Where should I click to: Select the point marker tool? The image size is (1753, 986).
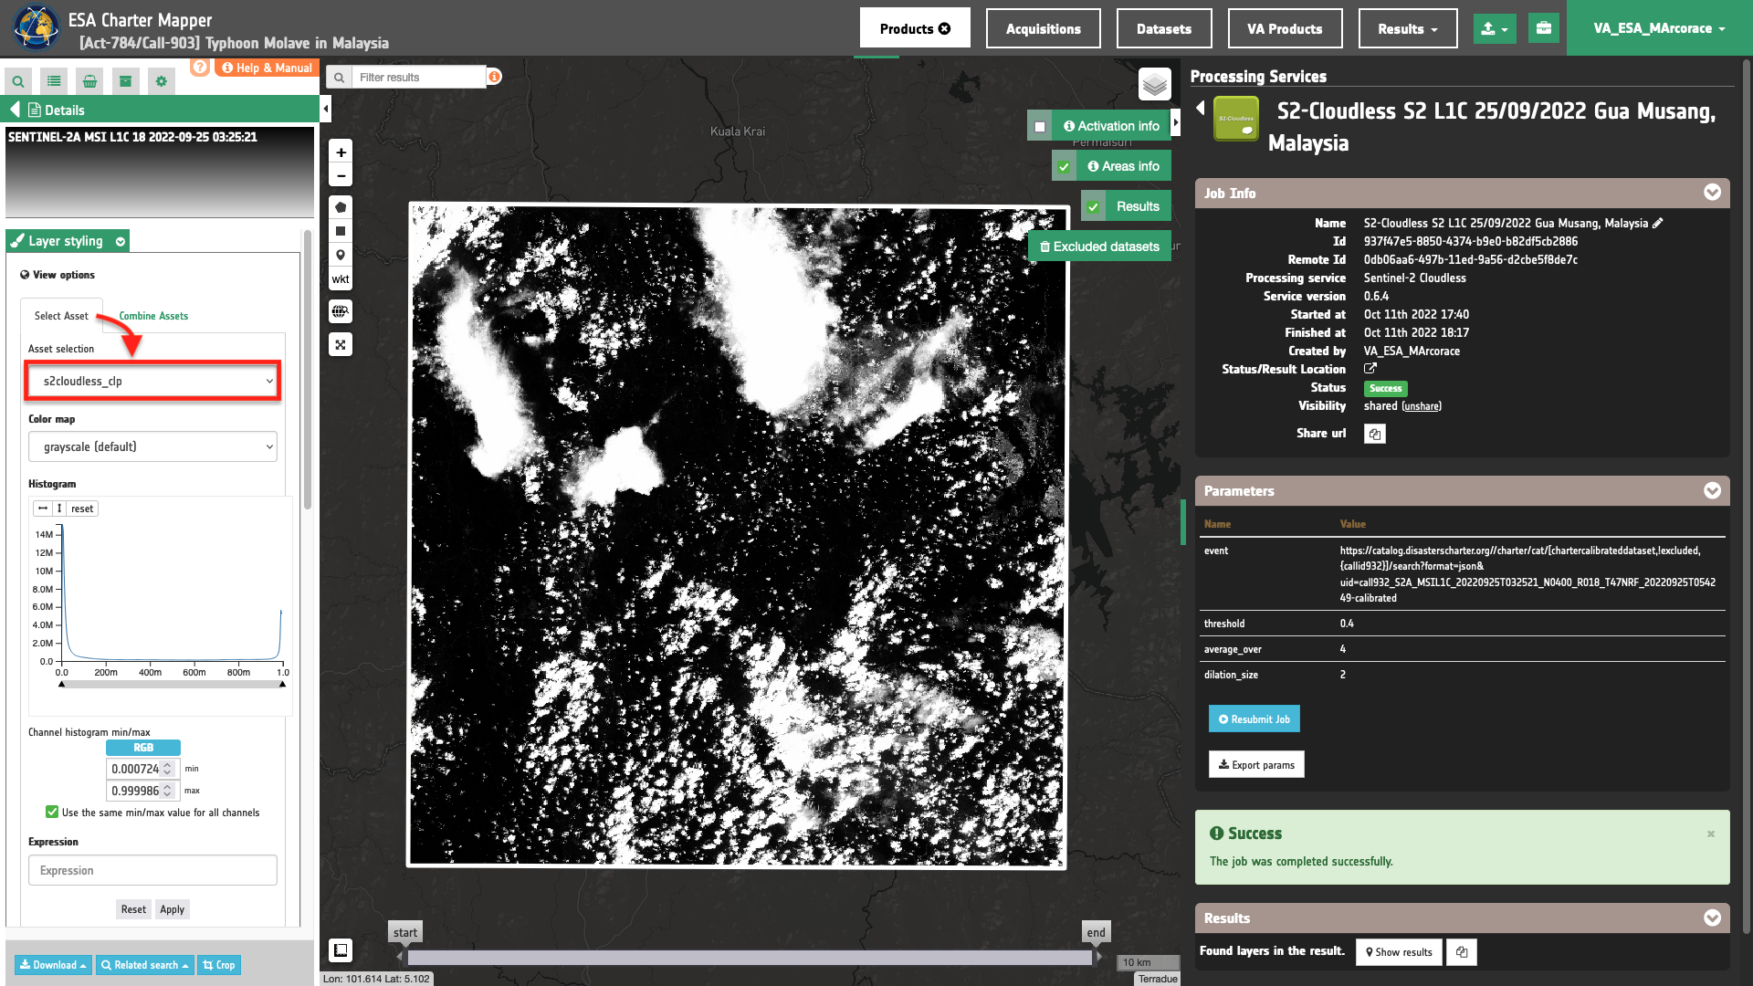pos(341,255)
